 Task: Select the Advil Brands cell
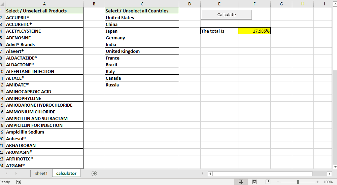[x=44, y=44]
